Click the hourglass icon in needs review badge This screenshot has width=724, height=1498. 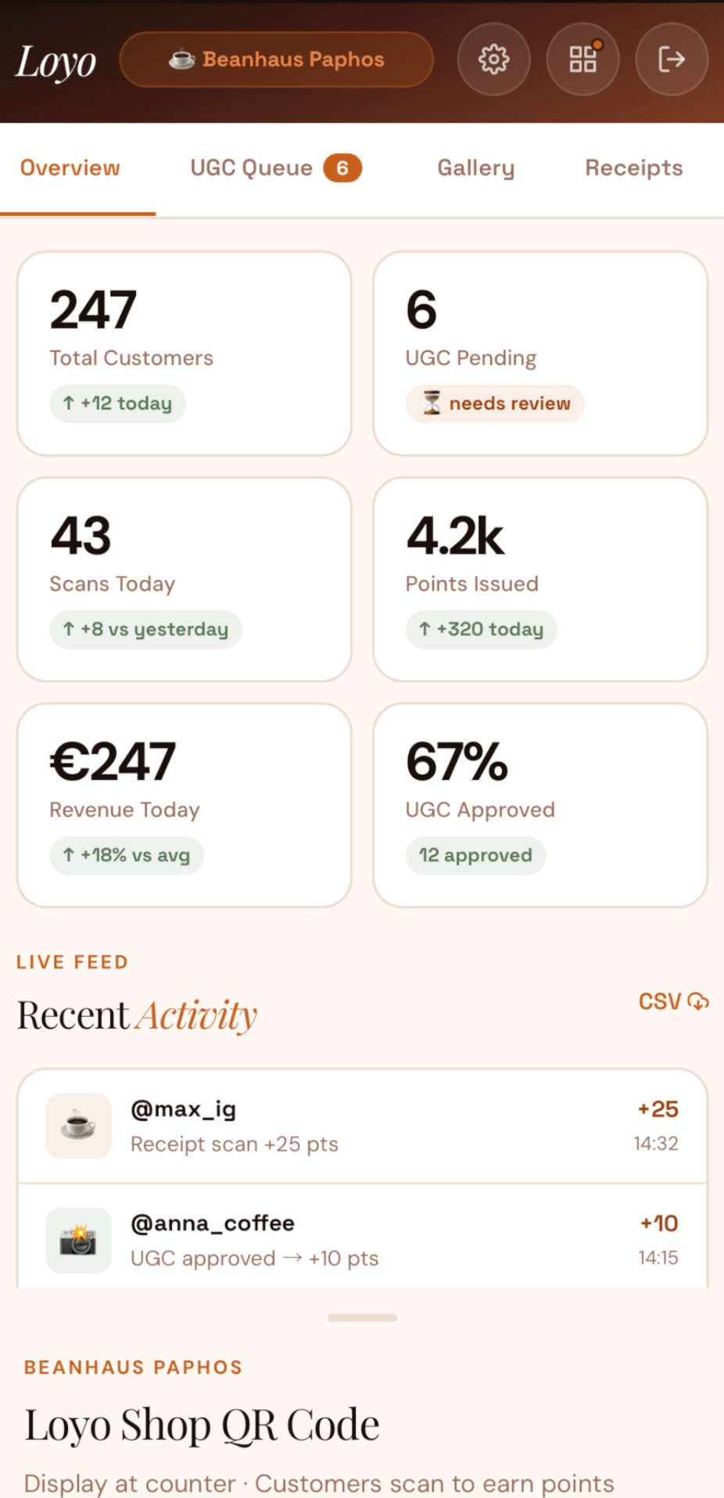[433, 404]
